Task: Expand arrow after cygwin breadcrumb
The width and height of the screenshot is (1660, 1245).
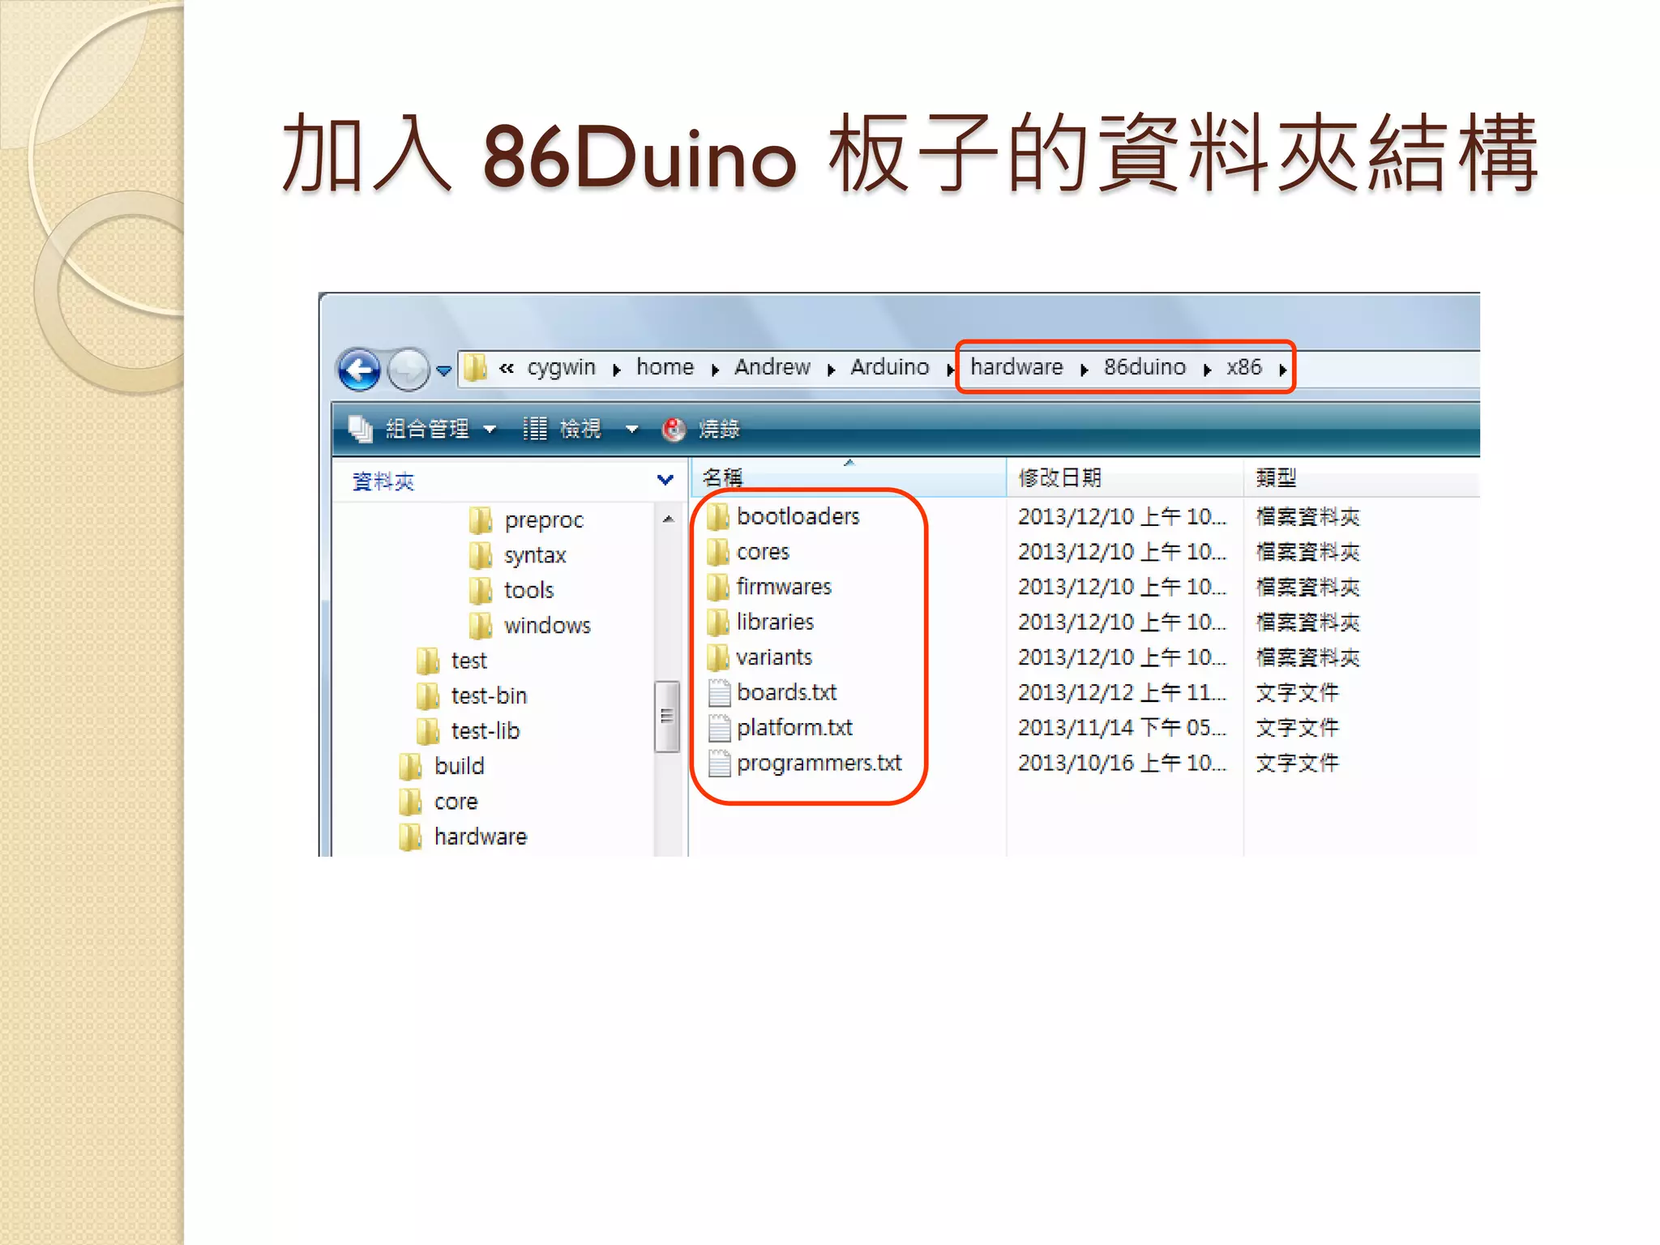Action: click(x=617, y=370)
